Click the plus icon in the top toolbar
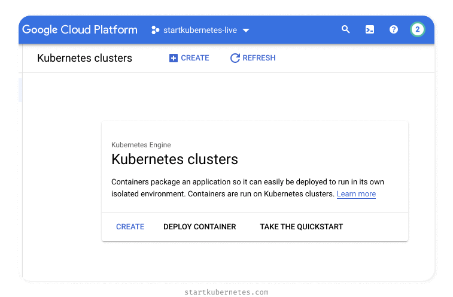The image size is (453, 297). click(174, 58)
